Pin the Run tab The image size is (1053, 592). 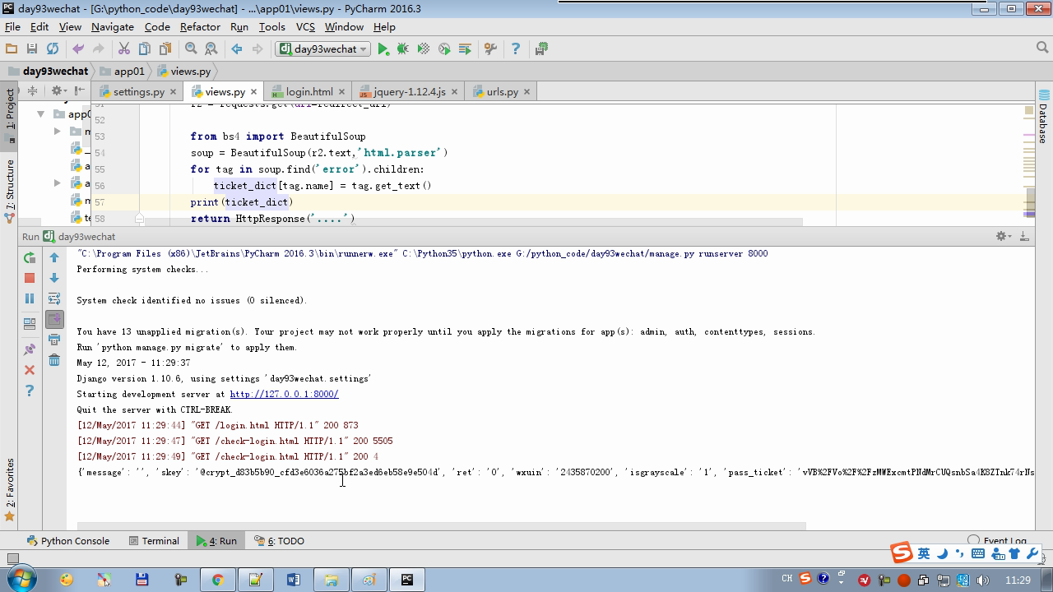[30, 349]
